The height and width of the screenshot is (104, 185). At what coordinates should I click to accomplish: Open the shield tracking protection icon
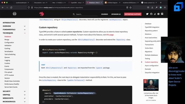[29, 8]
